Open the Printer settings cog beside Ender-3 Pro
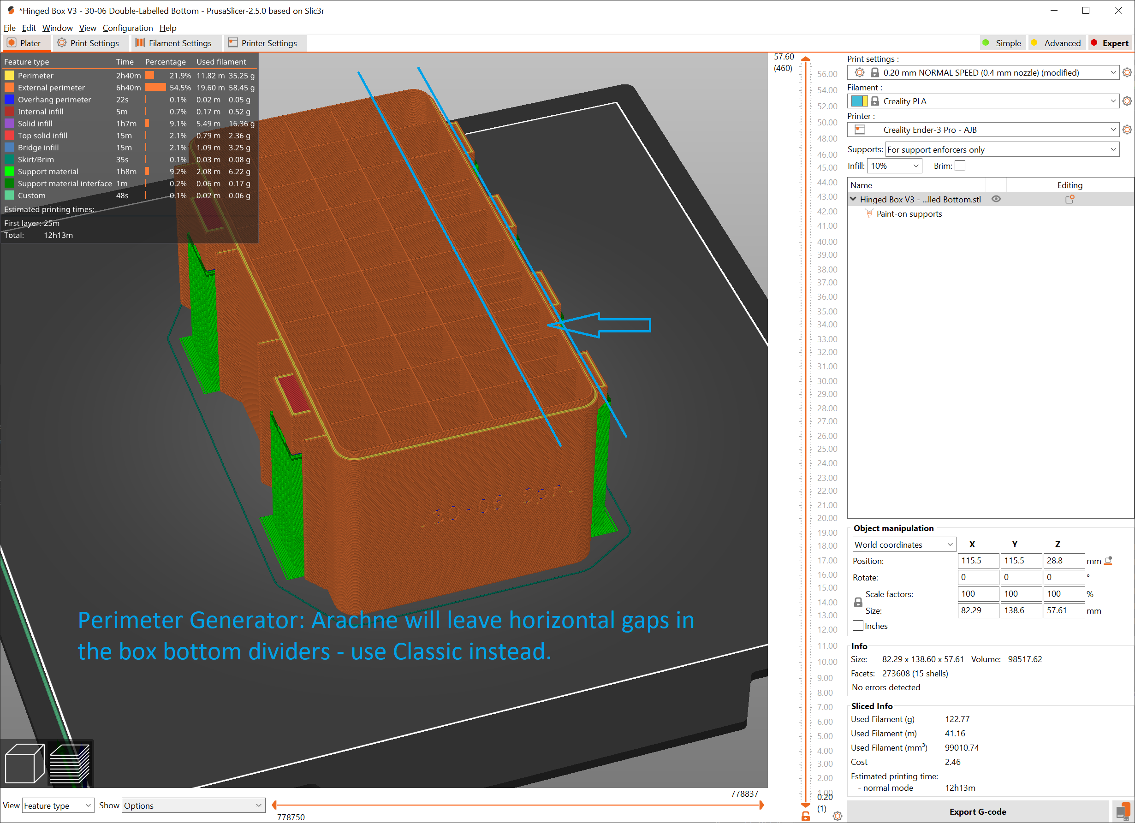Viewport: 1135px width, 823px height. pos(1127,130)
